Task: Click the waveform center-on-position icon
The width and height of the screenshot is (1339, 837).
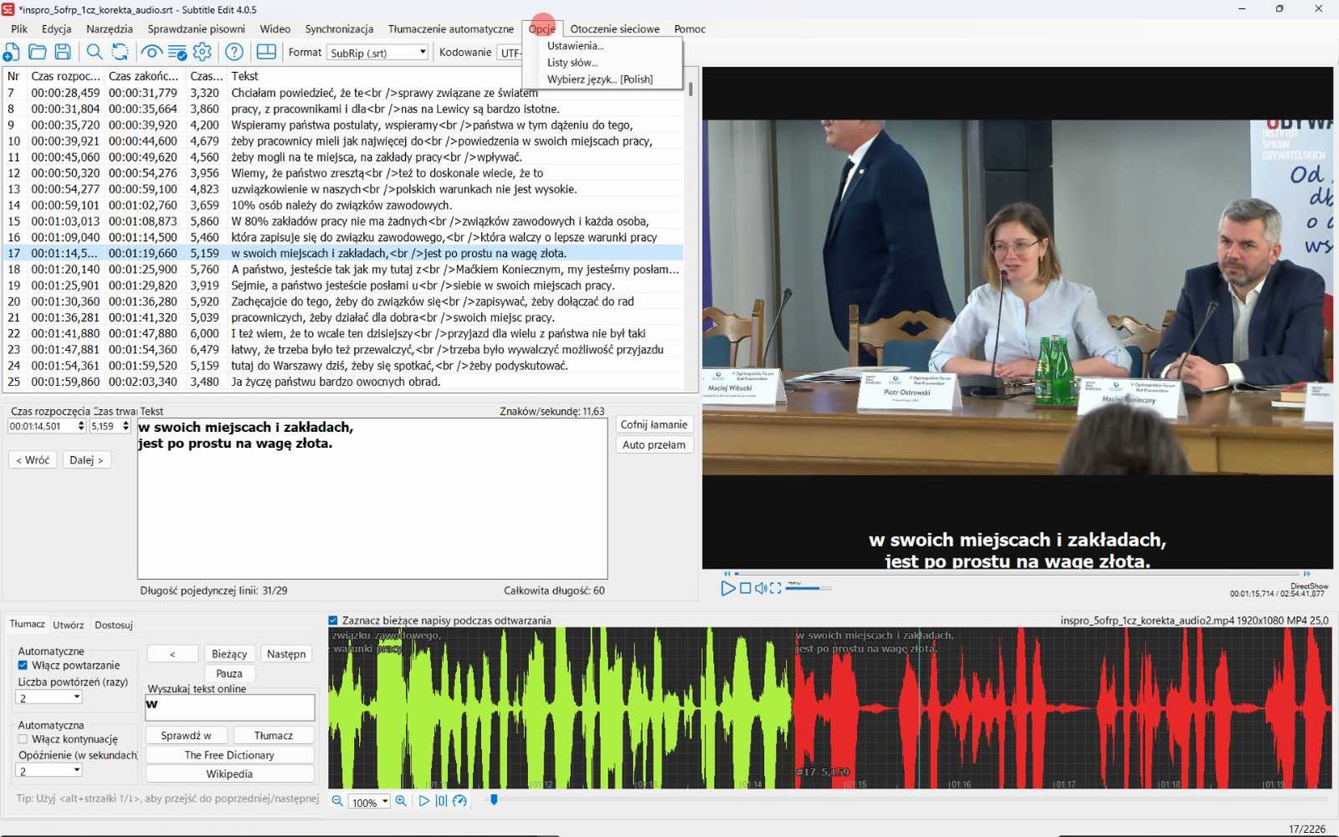Action: point(441,801)
